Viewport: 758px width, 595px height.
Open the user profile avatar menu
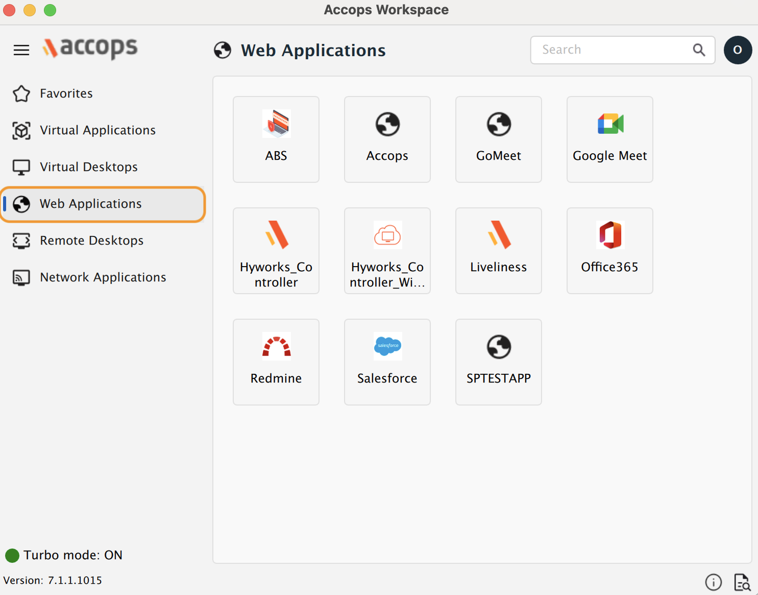tap(738, 50)
